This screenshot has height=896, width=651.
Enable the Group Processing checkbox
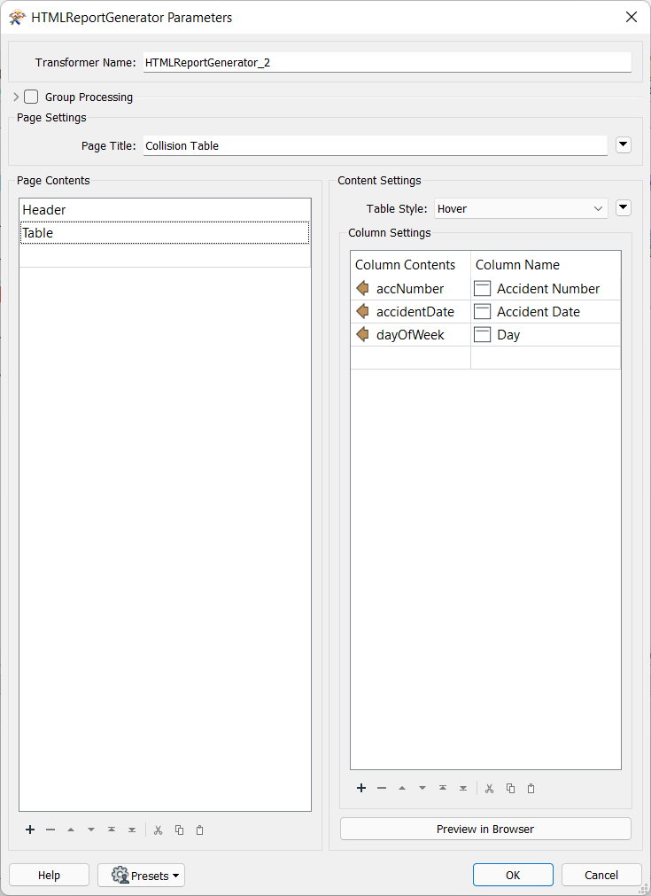[31, 97]
